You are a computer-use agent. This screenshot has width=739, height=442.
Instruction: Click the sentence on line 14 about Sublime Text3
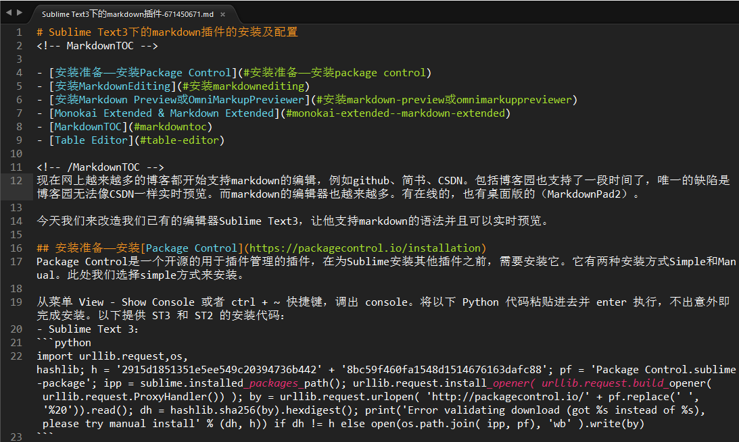293,221
